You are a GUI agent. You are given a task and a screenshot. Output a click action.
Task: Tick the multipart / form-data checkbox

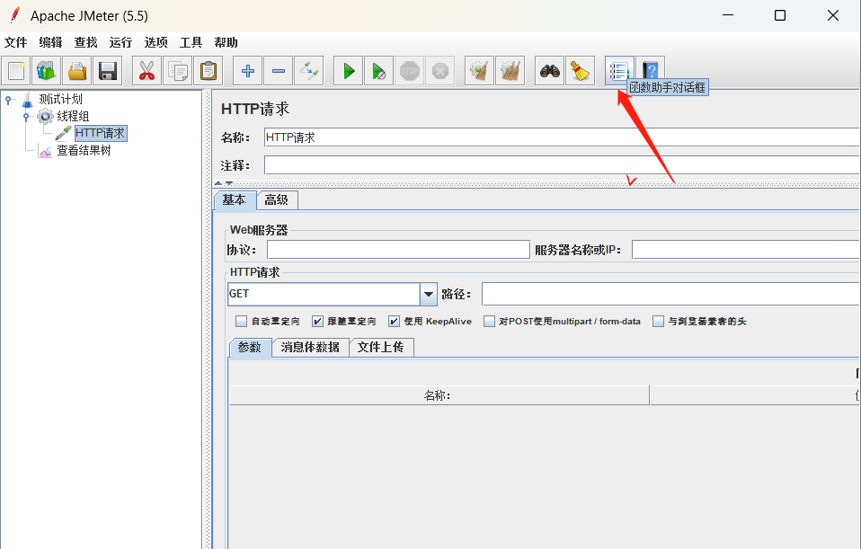pos(489,321)
